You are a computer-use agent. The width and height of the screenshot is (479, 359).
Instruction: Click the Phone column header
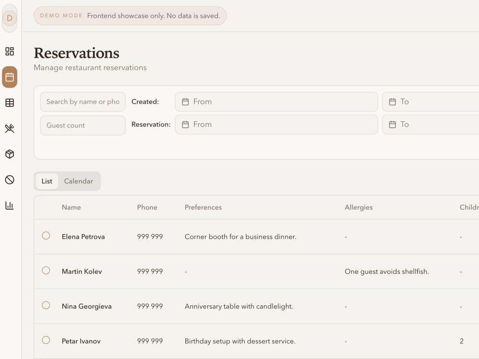[147, 207]
